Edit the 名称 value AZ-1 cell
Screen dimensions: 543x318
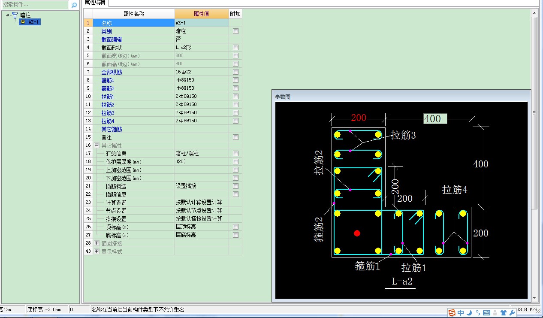click(x=201, y=23)
